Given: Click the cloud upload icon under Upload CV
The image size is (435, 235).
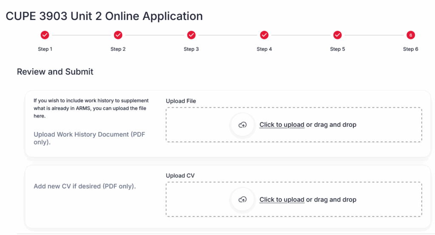Looking at the screenshot, I should coord(243,199).
